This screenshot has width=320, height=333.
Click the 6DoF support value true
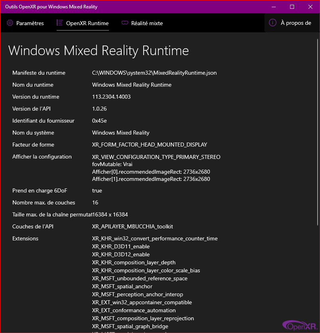tap(97, 191)
